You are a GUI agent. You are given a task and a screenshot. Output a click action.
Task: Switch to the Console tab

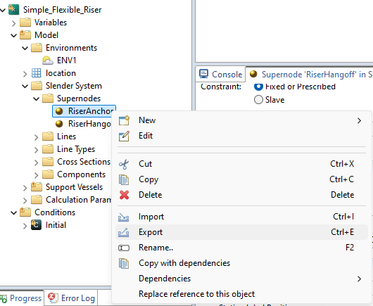220,74
